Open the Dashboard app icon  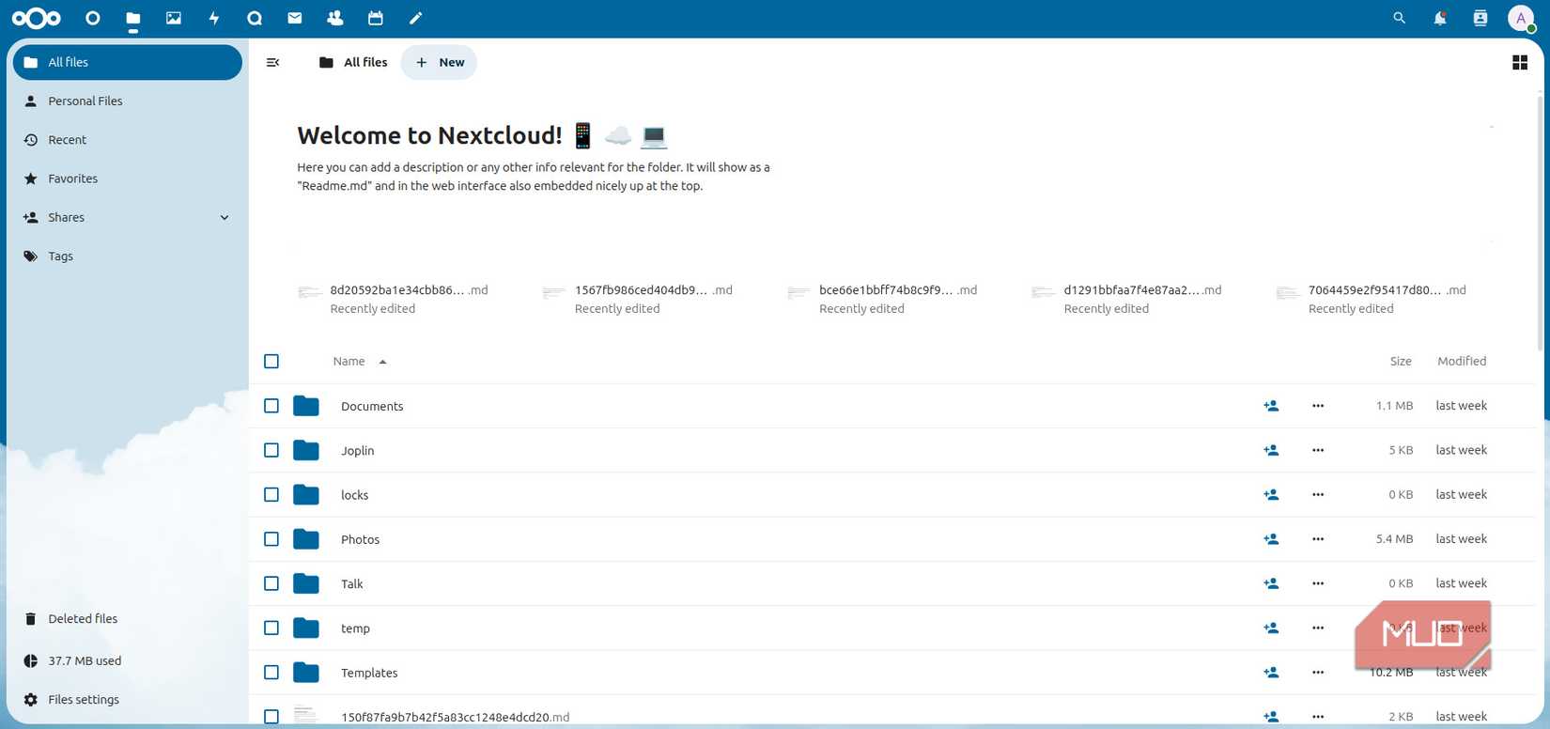pyautogui.click(x=92, y=18)
